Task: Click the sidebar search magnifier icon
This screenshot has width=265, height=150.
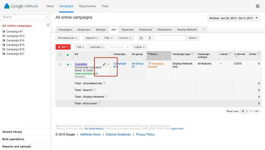Action: (x=47, y=17)
